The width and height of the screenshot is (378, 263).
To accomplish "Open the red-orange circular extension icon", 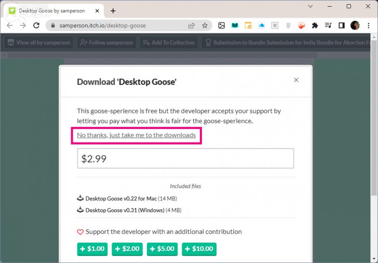I will (x=301, y=25).
